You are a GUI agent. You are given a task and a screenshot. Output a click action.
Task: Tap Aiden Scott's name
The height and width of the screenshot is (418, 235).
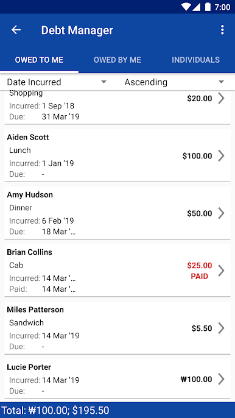(x=28, y=137)
